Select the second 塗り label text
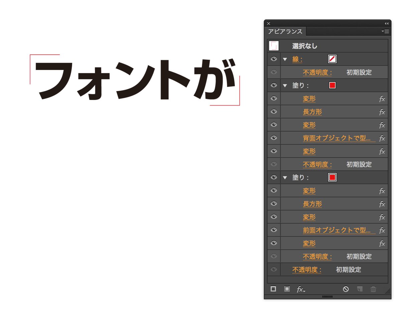Image resolution: width=401 pixels, height=313 pixels. click(301, 178)
